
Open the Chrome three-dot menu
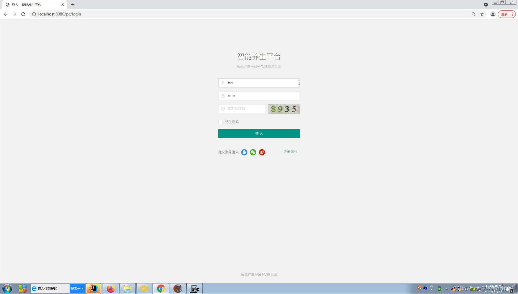pos(512,14)
